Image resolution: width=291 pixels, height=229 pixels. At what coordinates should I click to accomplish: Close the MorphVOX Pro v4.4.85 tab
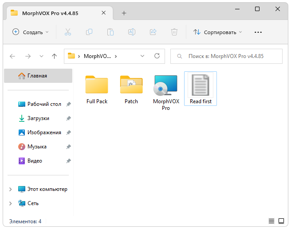coord(103,13)
